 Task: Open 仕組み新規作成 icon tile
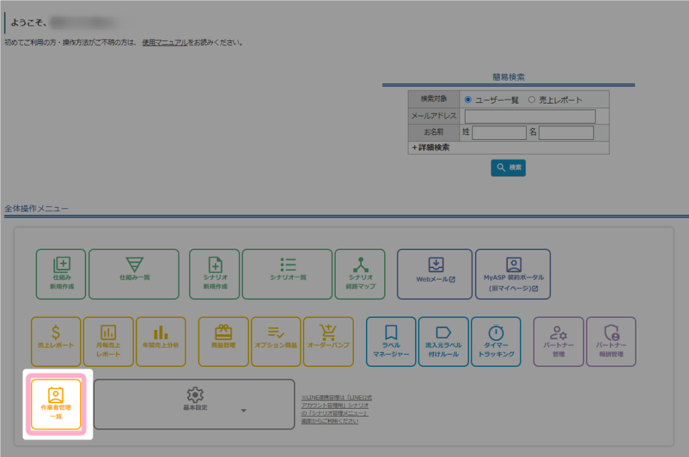(x=61, y=274)
